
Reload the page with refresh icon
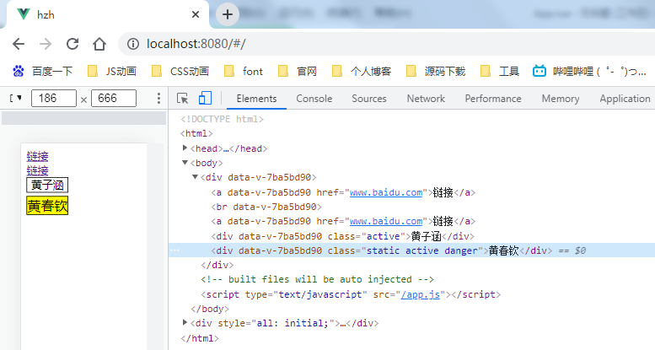point(72,44)
